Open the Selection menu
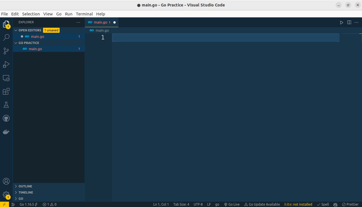The height and width of the screenshot is (207, 362). point(31,14)
